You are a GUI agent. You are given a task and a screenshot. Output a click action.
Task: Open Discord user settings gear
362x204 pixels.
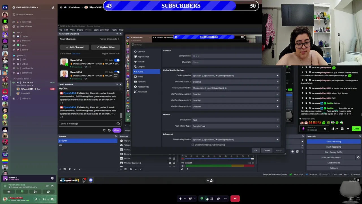pos(52,199)
